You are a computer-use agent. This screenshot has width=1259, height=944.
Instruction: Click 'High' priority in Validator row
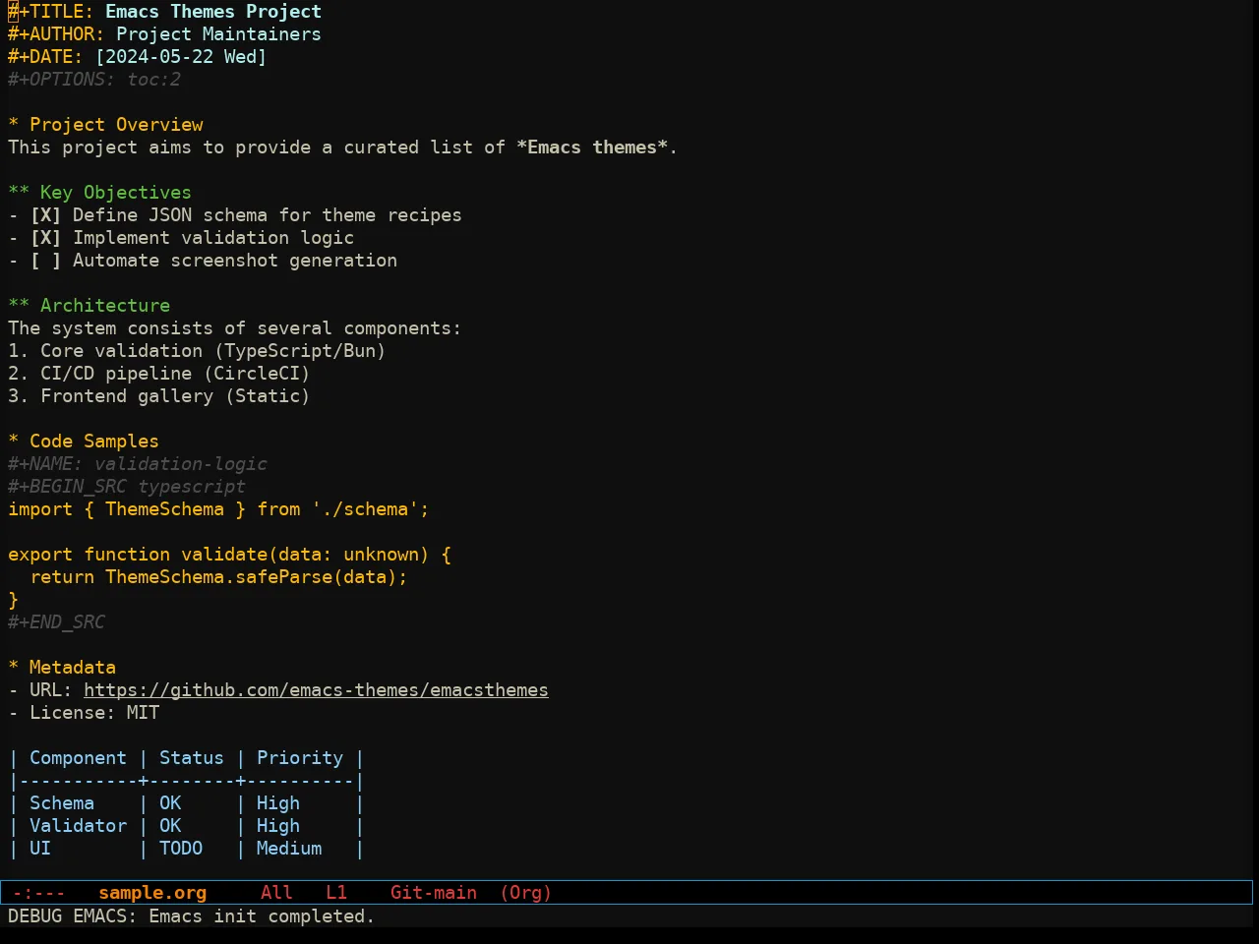278,826
